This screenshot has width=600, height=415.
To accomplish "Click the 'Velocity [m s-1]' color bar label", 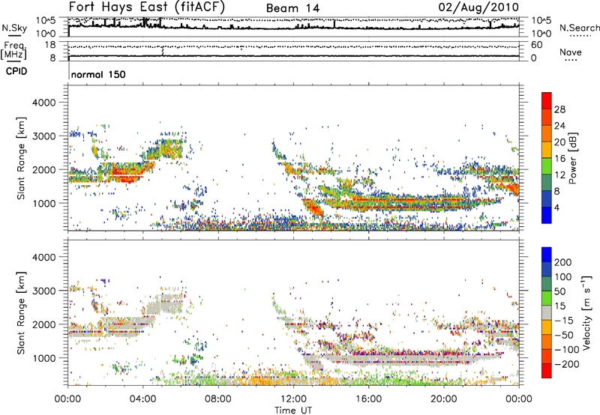I will point(587,312).
